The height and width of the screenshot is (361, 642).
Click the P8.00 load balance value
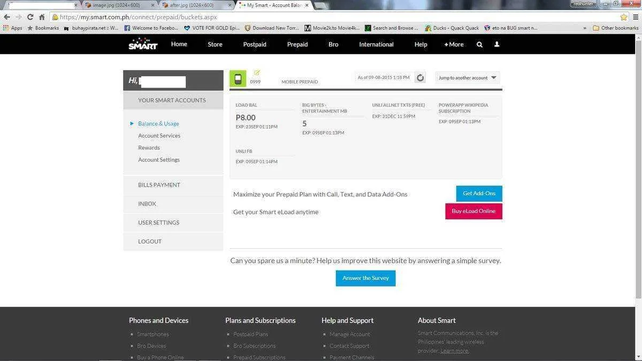[x=246, y=118]
